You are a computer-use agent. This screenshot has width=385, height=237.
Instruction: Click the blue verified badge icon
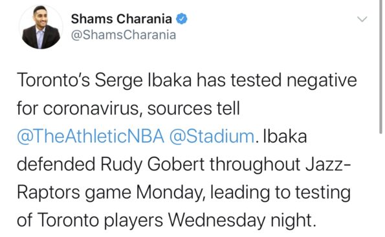182,19
